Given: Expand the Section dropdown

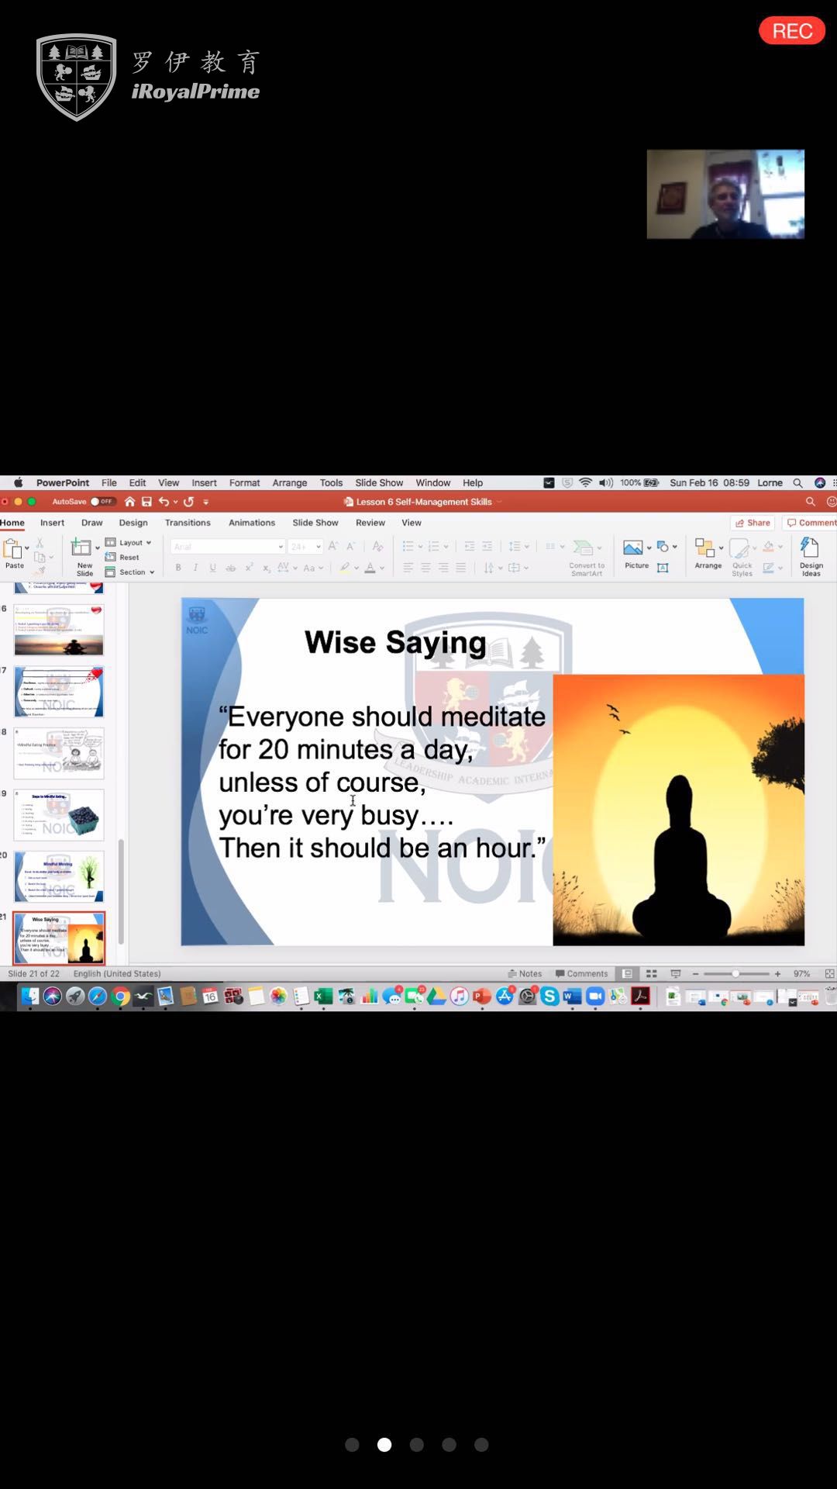Looking at the screenshot, I should tap(130, 572).
